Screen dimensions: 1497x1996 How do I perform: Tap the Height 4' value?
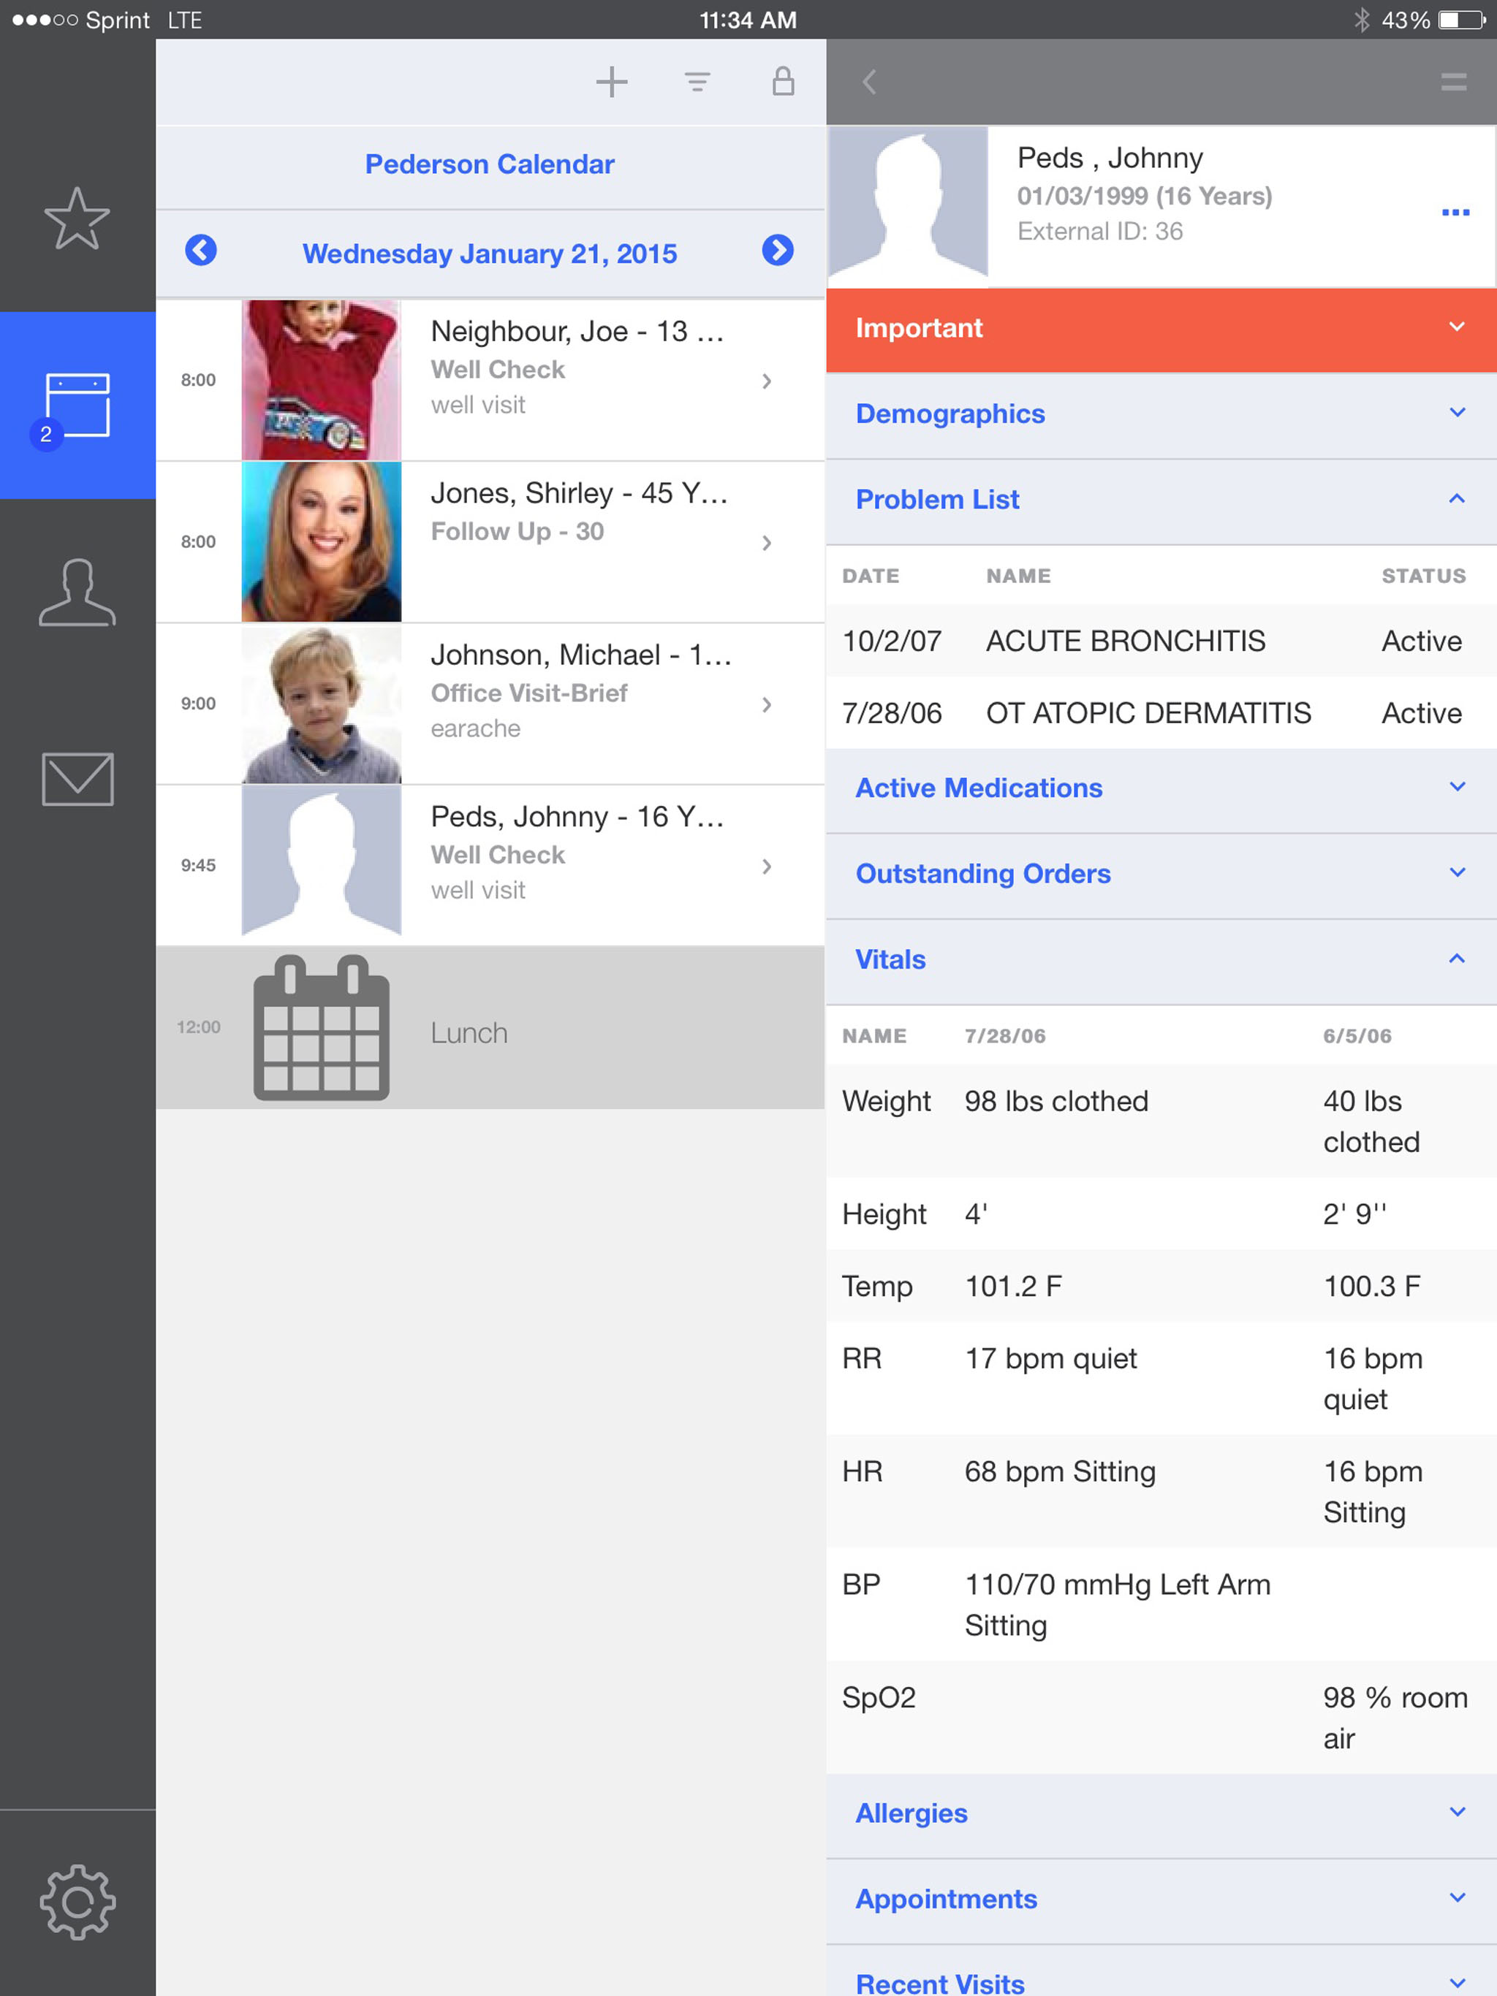(x=976, y=1214)
